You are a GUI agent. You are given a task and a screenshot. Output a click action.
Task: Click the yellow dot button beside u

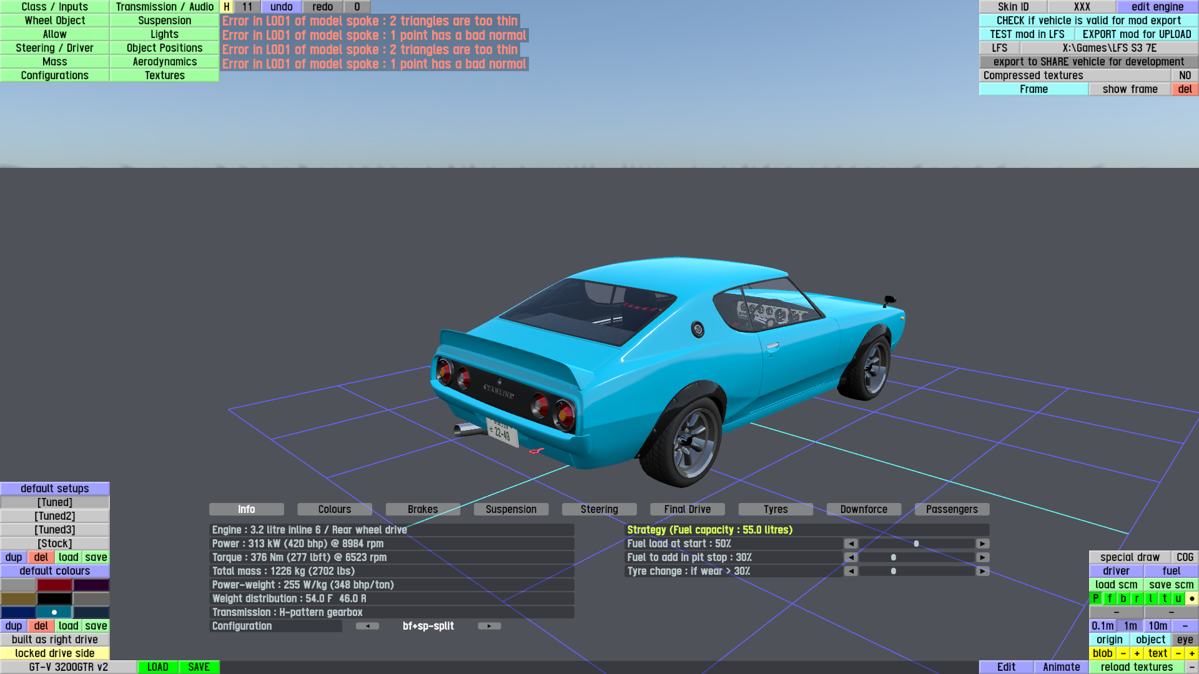pos(1192,598)
